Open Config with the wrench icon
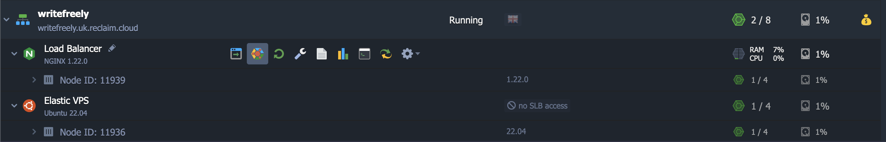This screenshot has width=886, height=142. [300, 54]
